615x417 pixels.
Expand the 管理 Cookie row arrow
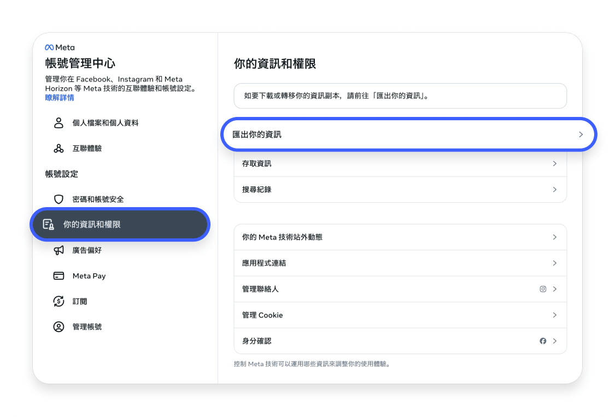click(554, 315)
